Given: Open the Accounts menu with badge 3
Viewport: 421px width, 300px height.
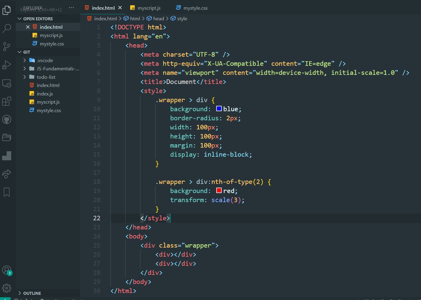Looking at the screenshot, I should tap(7, 270).
